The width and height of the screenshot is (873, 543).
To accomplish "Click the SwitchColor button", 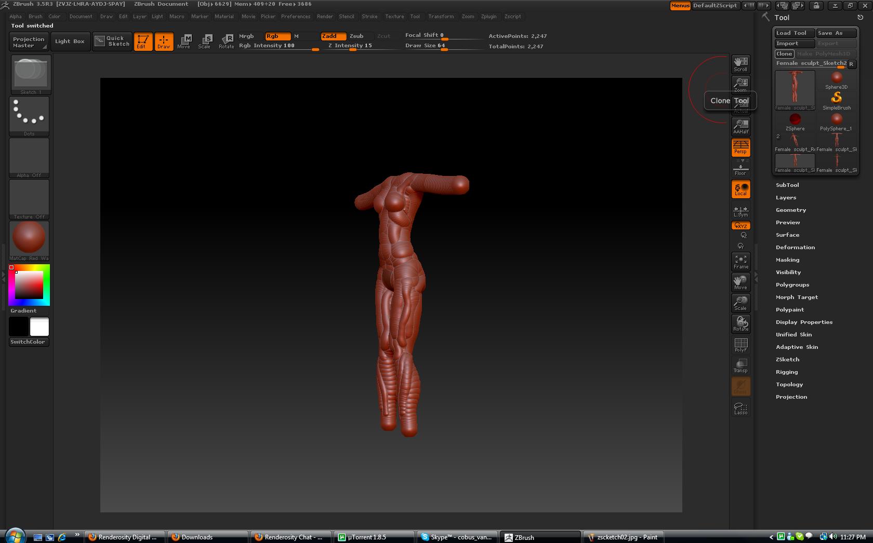I will [x=29, y=342].
